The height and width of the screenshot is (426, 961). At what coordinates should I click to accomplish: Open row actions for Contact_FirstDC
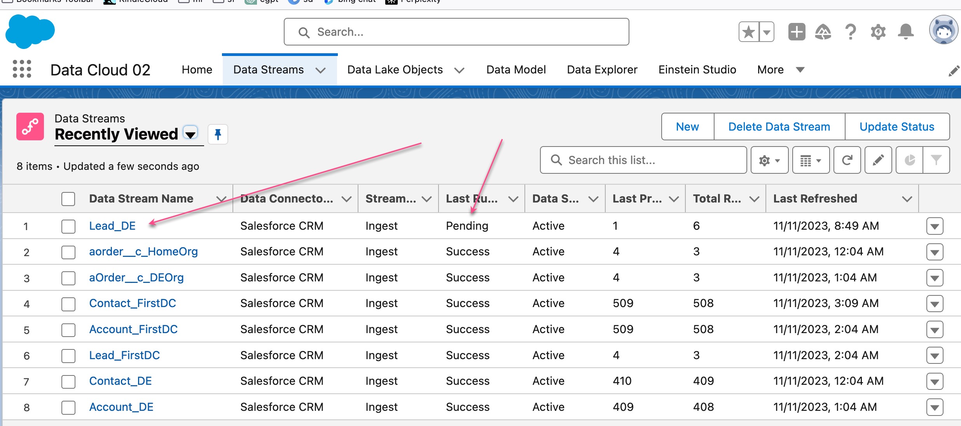point(935,304)
